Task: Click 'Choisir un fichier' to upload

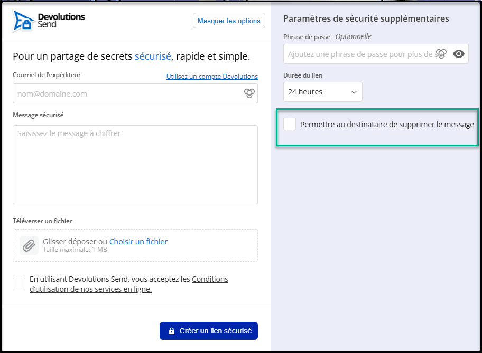Action: pos(138,241)
